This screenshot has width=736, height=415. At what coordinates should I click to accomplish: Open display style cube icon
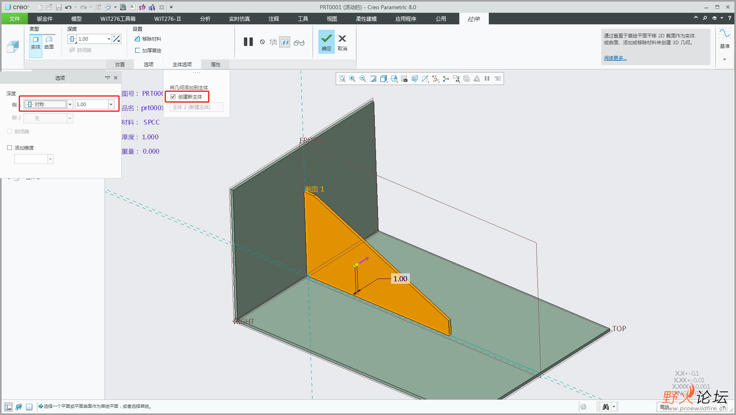(384, 79)
